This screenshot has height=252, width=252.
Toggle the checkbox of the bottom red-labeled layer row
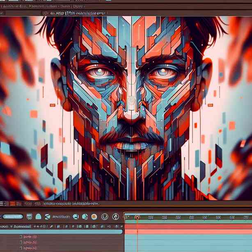point(21,247)
